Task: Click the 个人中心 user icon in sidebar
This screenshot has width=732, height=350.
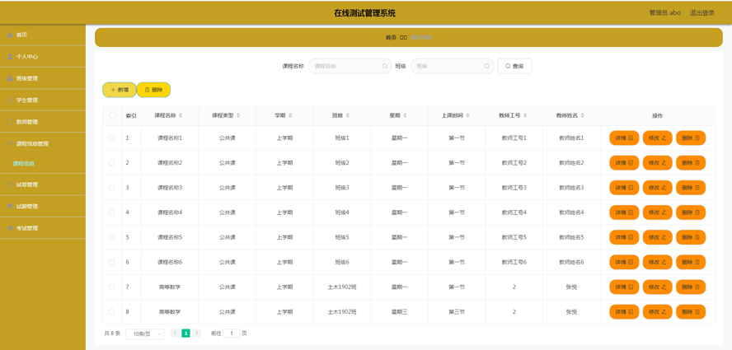Action: point(10,57)
